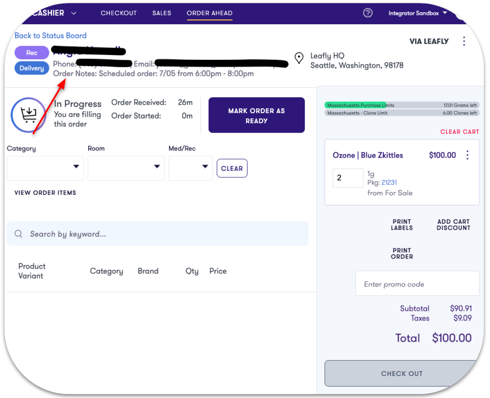
Task: Open the Ozone Blue Zkittles item options menu
Action: coord(468,155)
